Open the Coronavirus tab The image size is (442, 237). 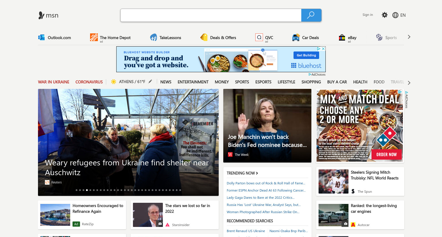point(89,82)
